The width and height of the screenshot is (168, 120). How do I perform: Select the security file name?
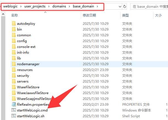[23, 76]
